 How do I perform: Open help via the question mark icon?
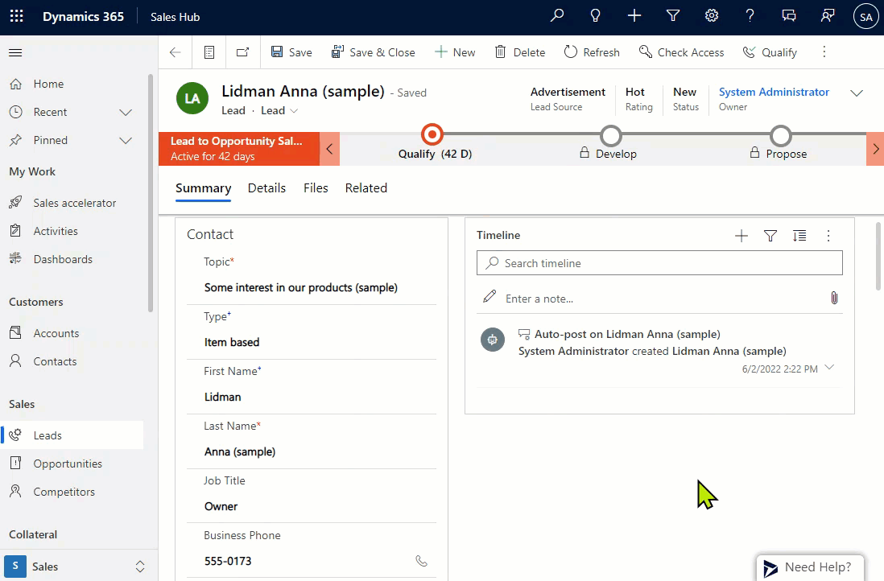pyautogui.click(x=749, y=15)
